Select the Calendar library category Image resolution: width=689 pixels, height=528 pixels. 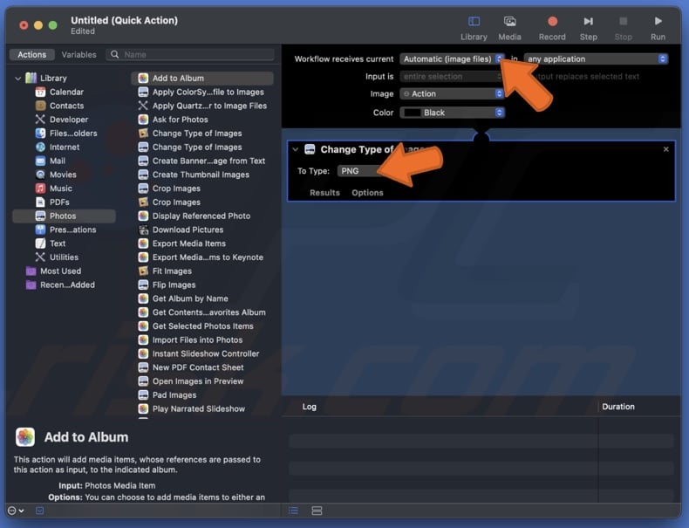[x=66, y=92]
